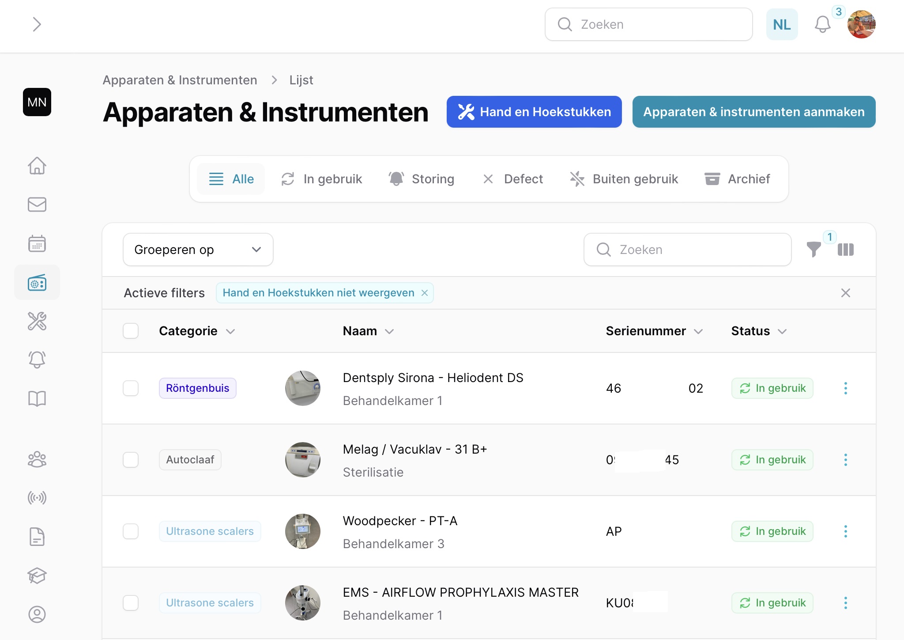Open actions menu for Vacuklav row
The image size is (904, 640).
845,460
